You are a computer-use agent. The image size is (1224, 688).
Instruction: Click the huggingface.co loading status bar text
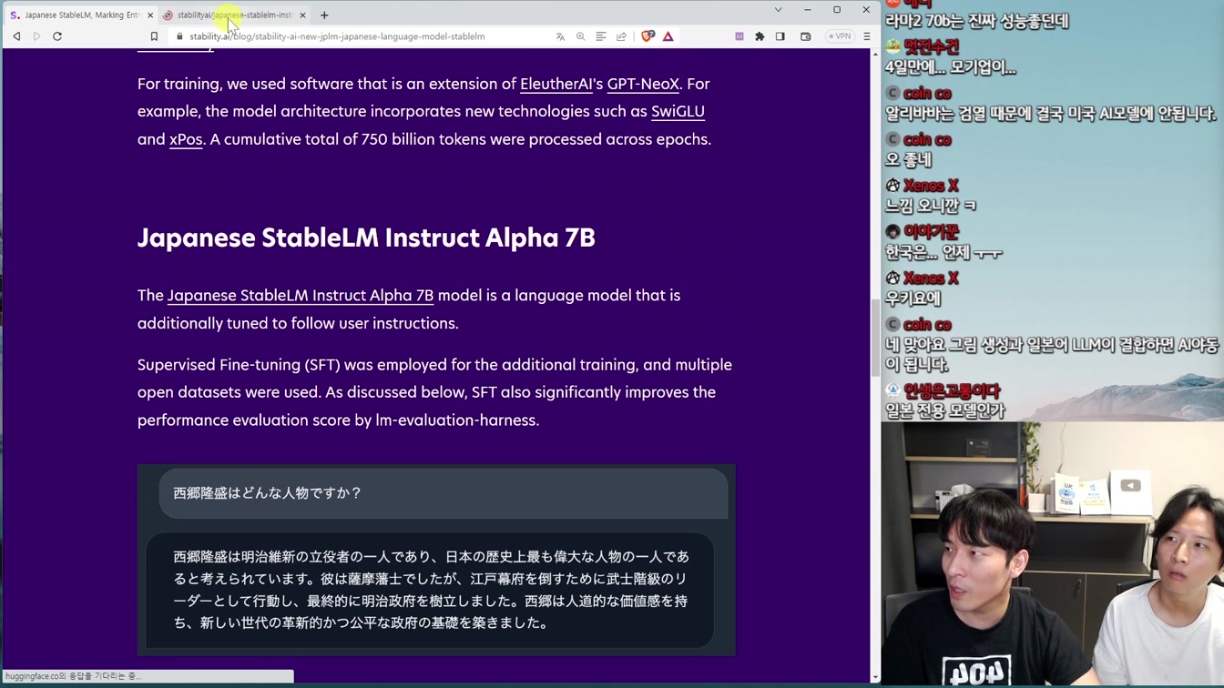(73, 676)
